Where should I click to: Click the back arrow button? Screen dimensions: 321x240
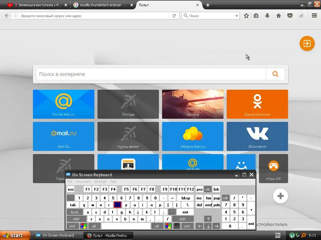7,16
